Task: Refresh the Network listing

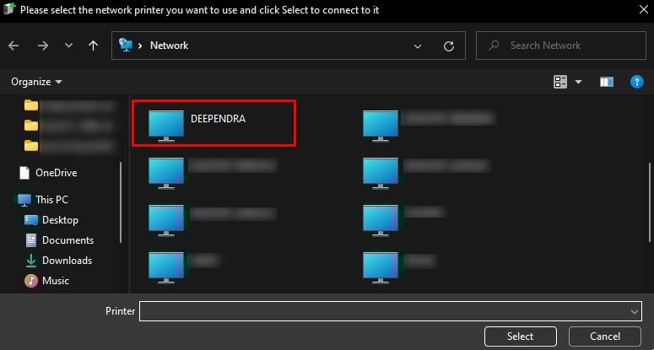Action: (449, 46)
